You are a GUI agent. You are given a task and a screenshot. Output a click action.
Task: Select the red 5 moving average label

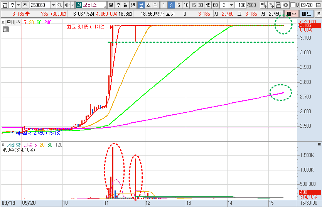pyautogui.click(x=25, y=22)
